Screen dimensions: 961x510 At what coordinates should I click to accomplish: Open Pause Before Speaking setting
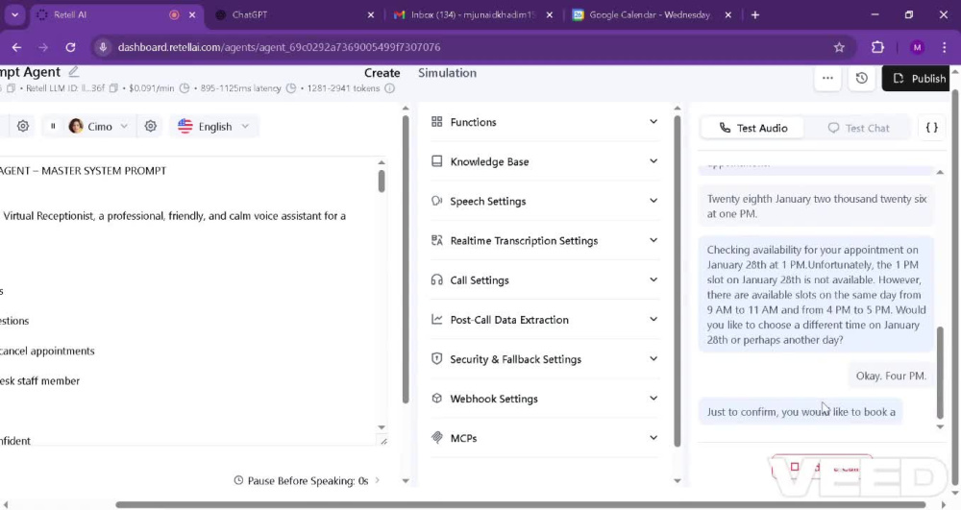(307, 480)
